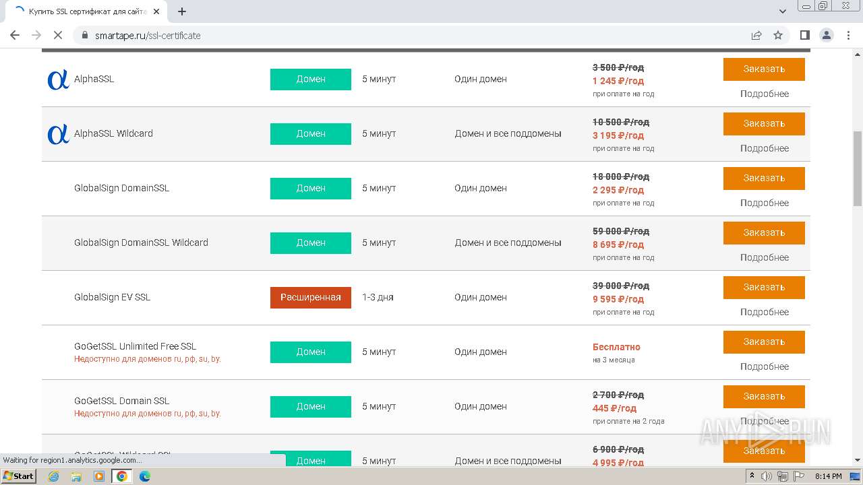The image size is (863, 485).
Task: Click the 445 ₽/год price
Action: click(x=614, y=408)
